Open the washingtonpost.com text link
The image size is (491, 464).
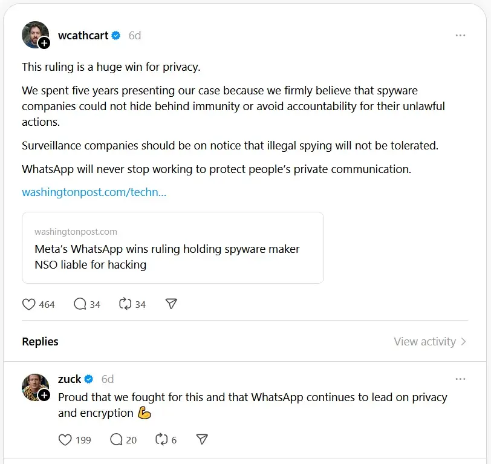(x=94, y=192)
